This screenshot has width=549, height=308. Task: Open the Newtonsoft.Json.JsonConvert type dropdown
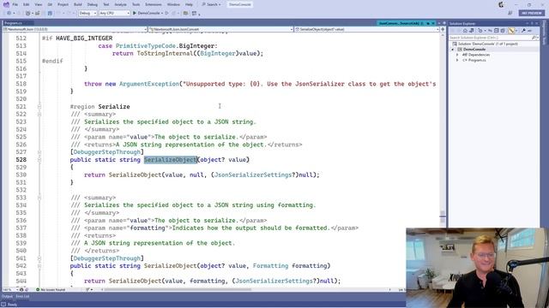pos(221,29)
